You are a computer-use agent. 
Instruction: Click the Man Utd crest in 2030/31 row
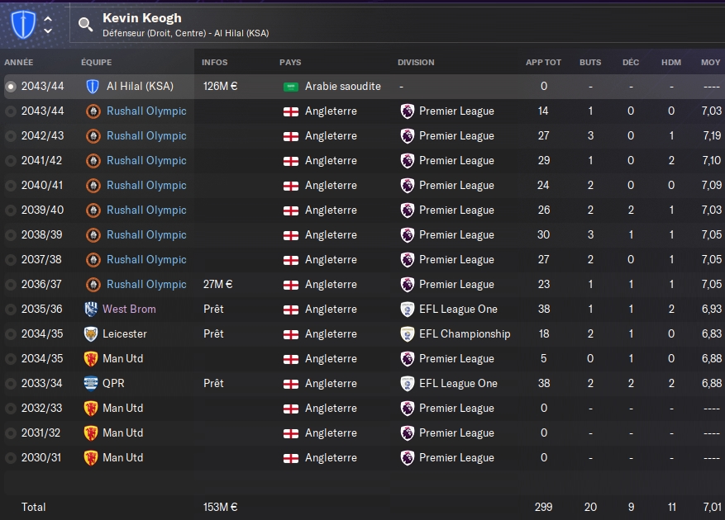click(x=91, y=457)
